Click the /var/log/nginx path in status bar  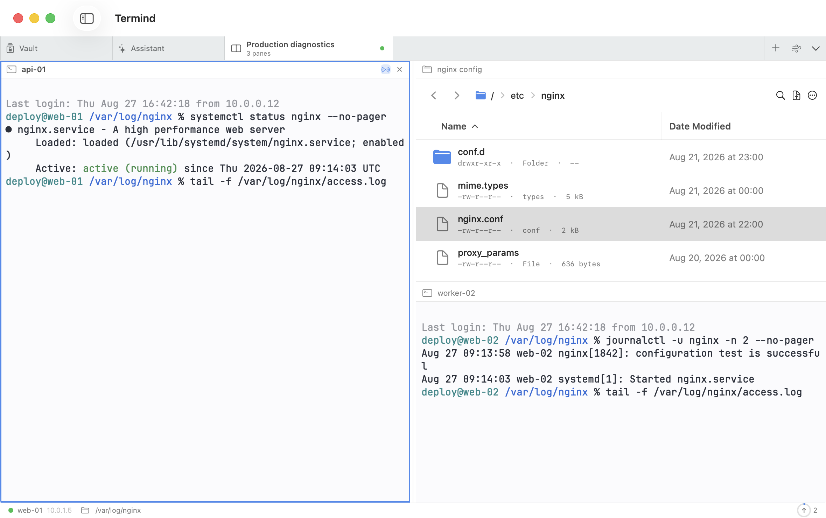(x=118, y=510)
